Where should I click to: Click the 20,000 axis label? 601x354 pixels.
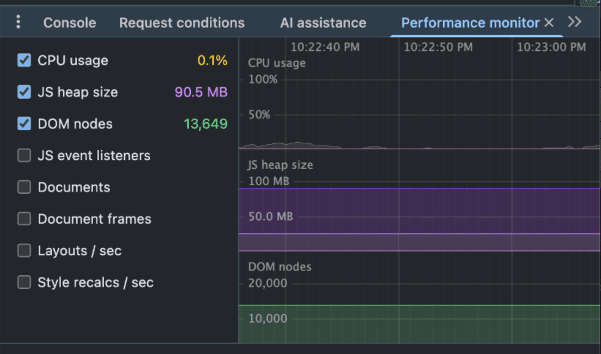coord(268,283)
